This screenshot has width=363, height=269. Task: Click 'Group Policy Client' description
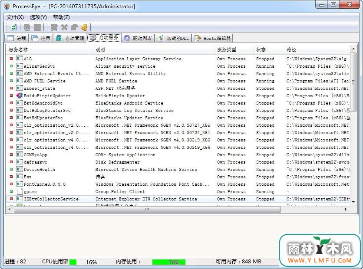tap(120, 191)
